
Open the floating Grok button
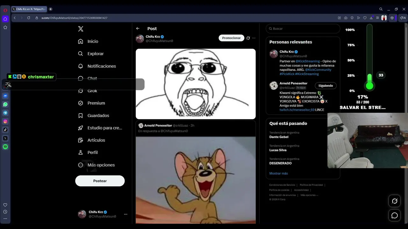[x=395, y=201]
